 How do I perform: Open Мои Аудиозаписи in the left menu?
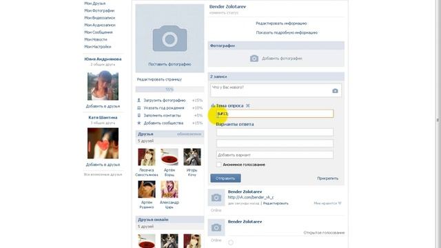coord(100,25)
